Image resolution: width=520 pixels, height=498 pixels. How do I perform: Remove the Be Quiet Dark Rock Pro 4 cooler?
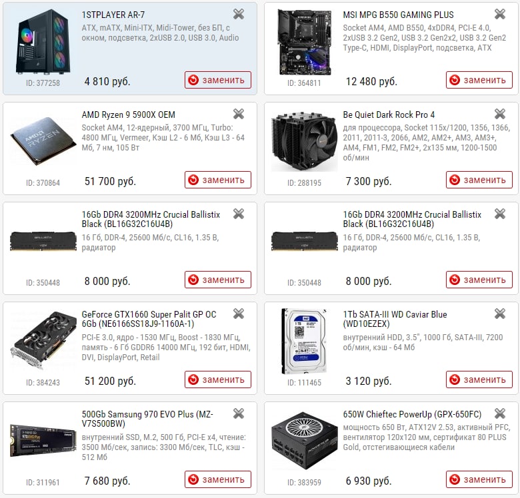[500, 114]
